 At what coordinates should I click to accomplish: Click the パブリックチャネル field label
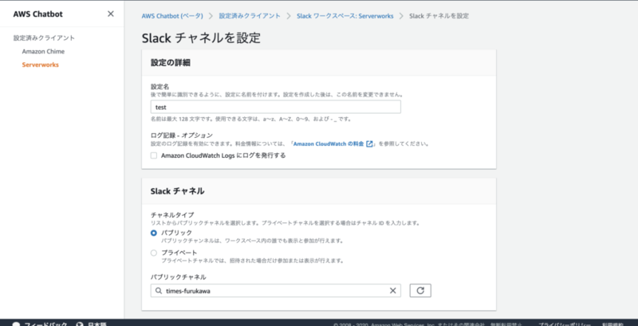(178, 277)
